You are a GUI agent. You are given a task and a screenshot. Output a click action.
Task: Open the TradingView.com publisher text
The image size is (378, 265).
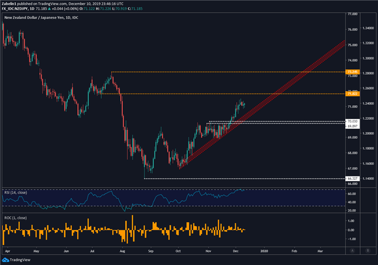point(52,4)
